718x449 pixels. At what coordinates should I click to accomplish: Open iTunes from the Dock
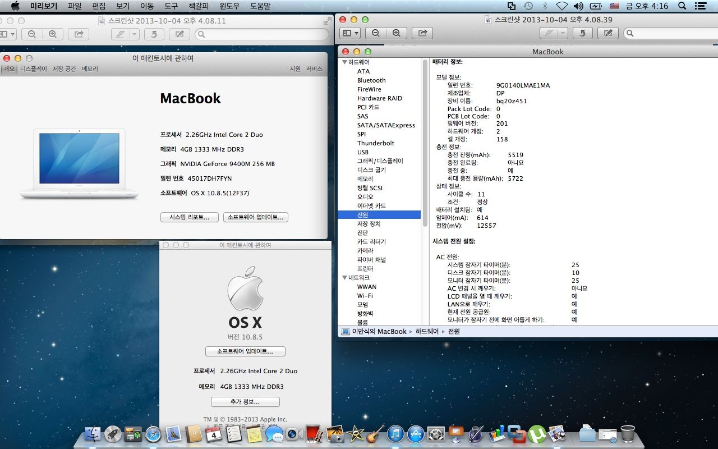[395, 434]
